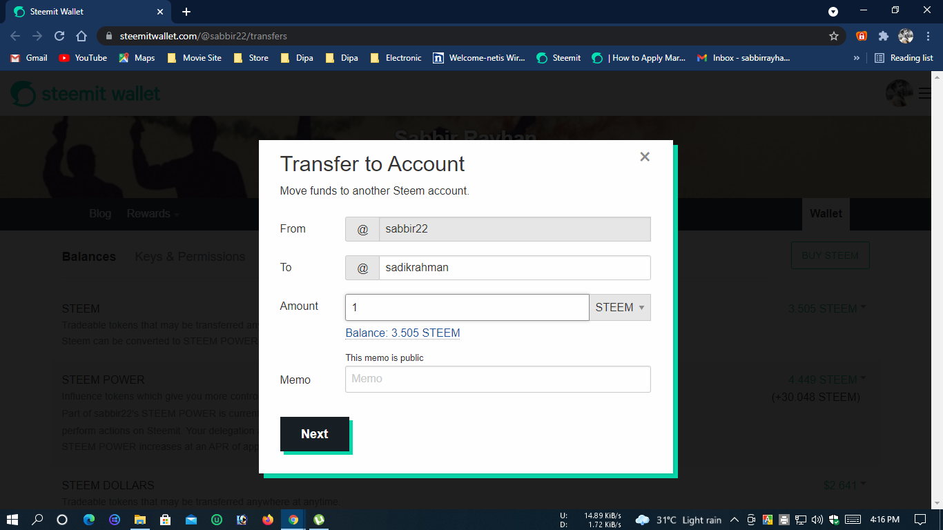943x530 pixels.
Task: Click the address bar URL
Action: click(203, 36)
